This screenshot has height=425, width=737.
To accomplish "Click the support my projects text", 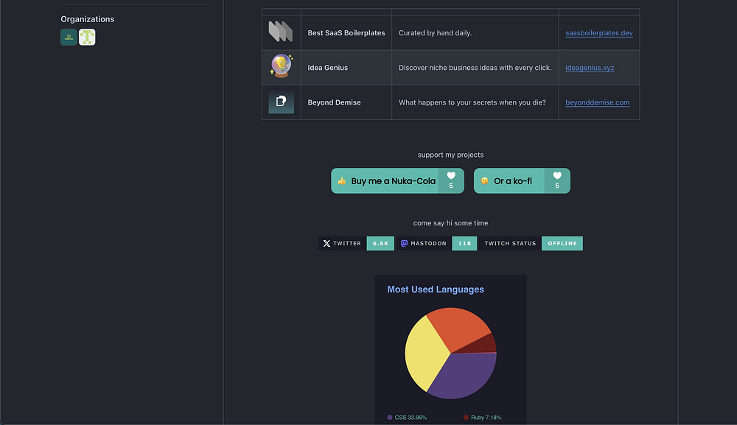I will (451, 155).
